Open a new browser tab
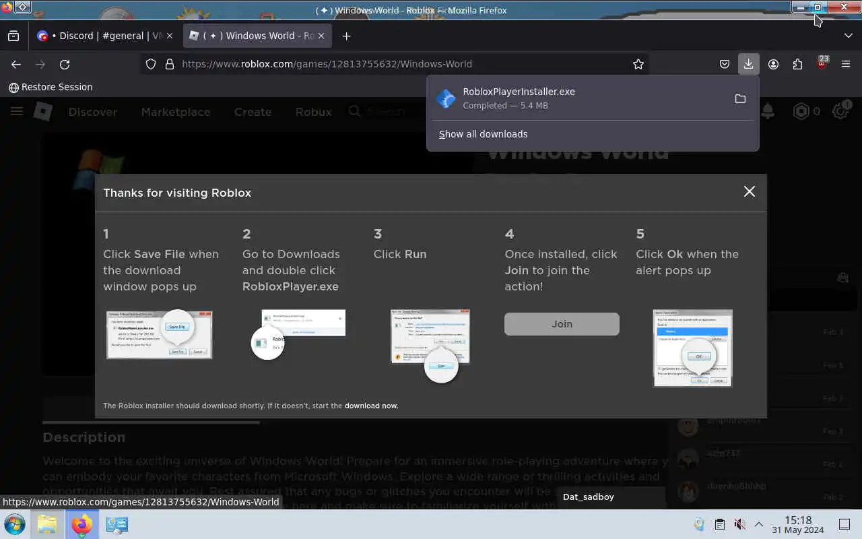This screenshot has width=862, height=539. [346, 36]
